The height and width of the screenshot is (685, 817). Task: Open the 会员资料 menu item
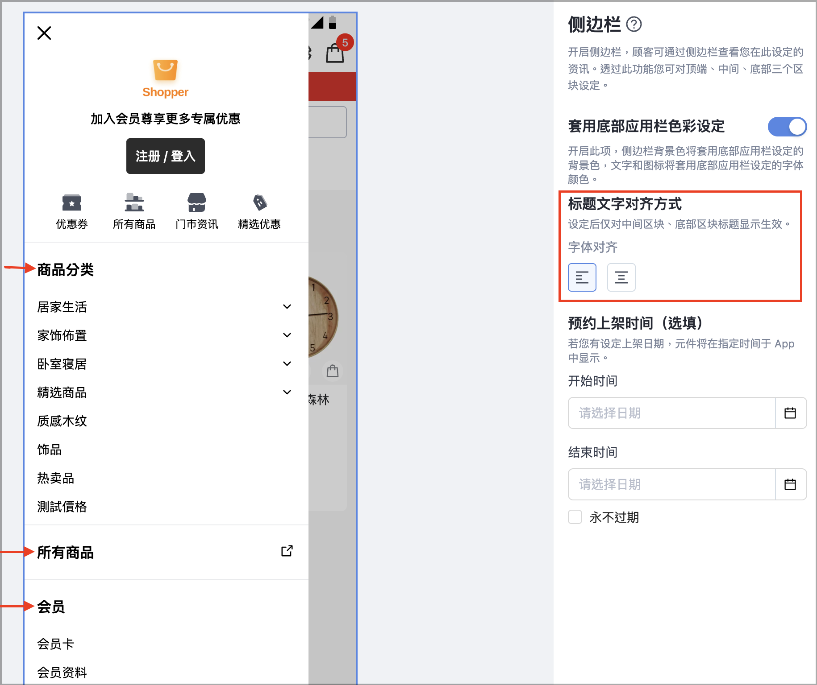point(62,673)
